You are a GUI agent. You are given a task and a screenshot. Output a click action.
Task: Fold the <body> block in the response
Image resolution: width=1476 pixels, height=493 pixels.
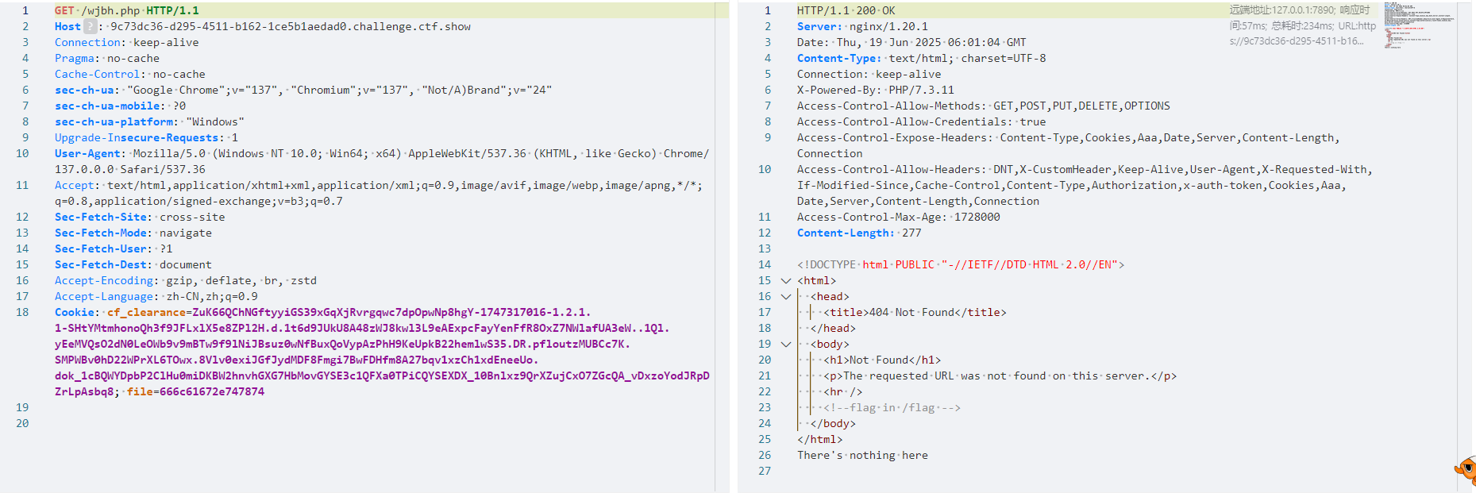(786, 344)
